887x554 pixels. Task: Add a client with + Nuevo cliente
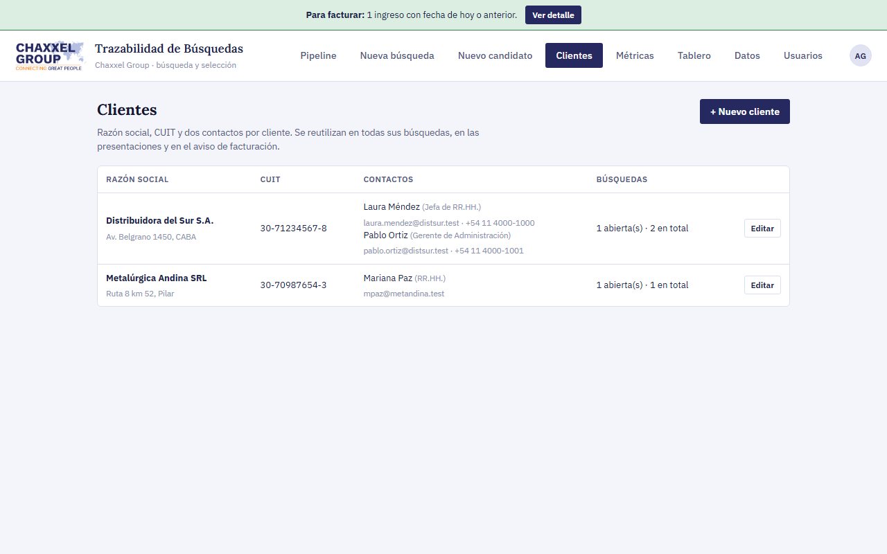(x=745, y=111)
